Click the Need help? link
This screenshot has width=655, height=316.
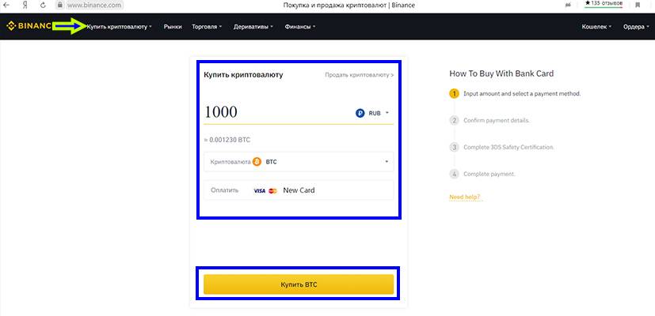pyautogui.click(x=464, y=196)
